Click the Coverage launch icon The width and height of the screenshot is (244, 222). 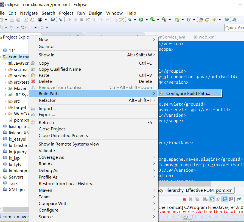[x=153, y=20]
